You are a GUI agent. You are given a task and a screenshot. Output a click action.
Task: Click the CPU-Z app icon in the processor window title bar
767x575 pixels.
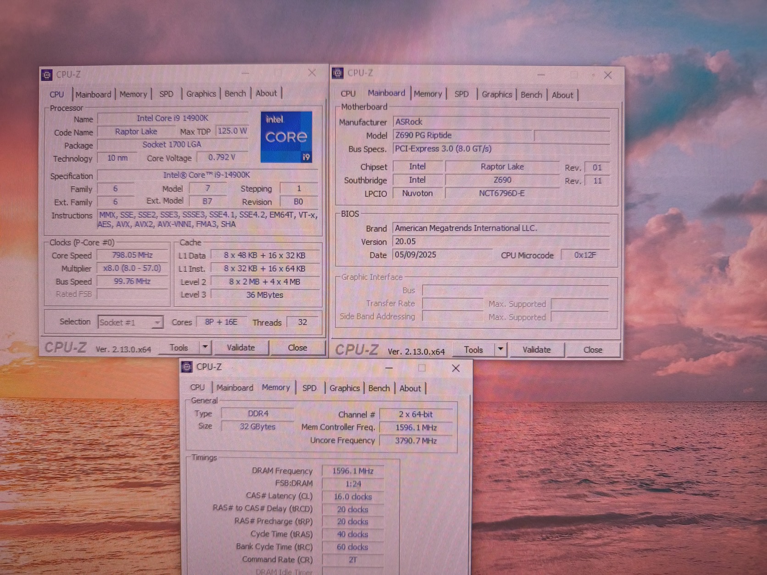click(x=47, y=75)
